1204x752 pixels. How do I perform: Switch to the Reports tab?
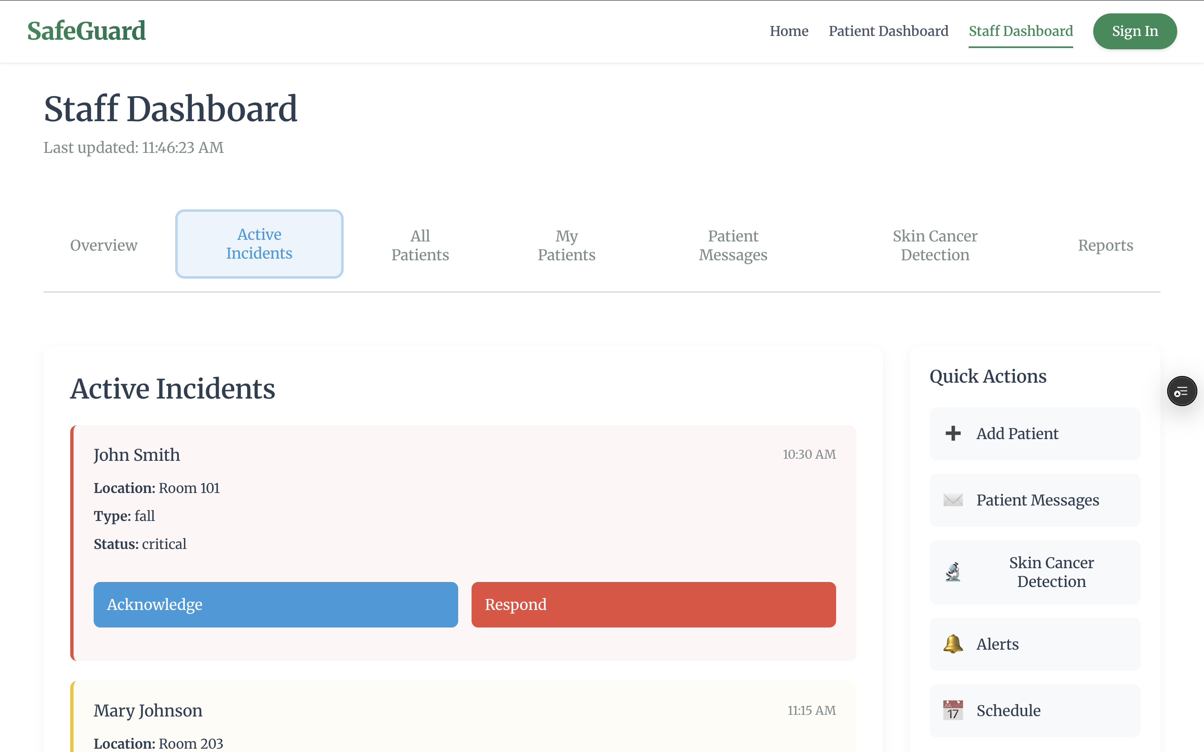coord(1105,245)
